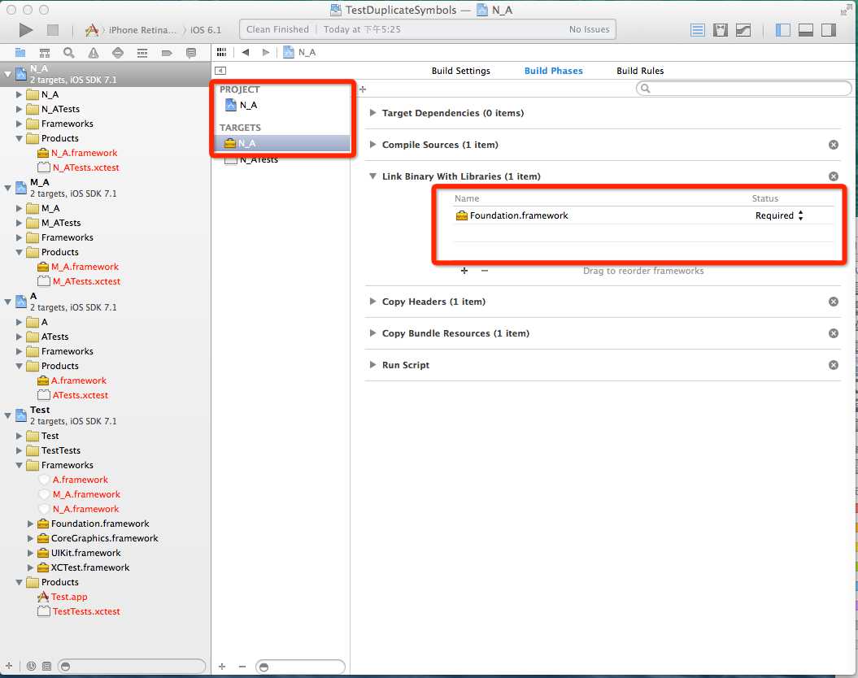Open the Issue navigator warning icon
The width and height of the screenshot is (858, 678).
tap(94, 53)
